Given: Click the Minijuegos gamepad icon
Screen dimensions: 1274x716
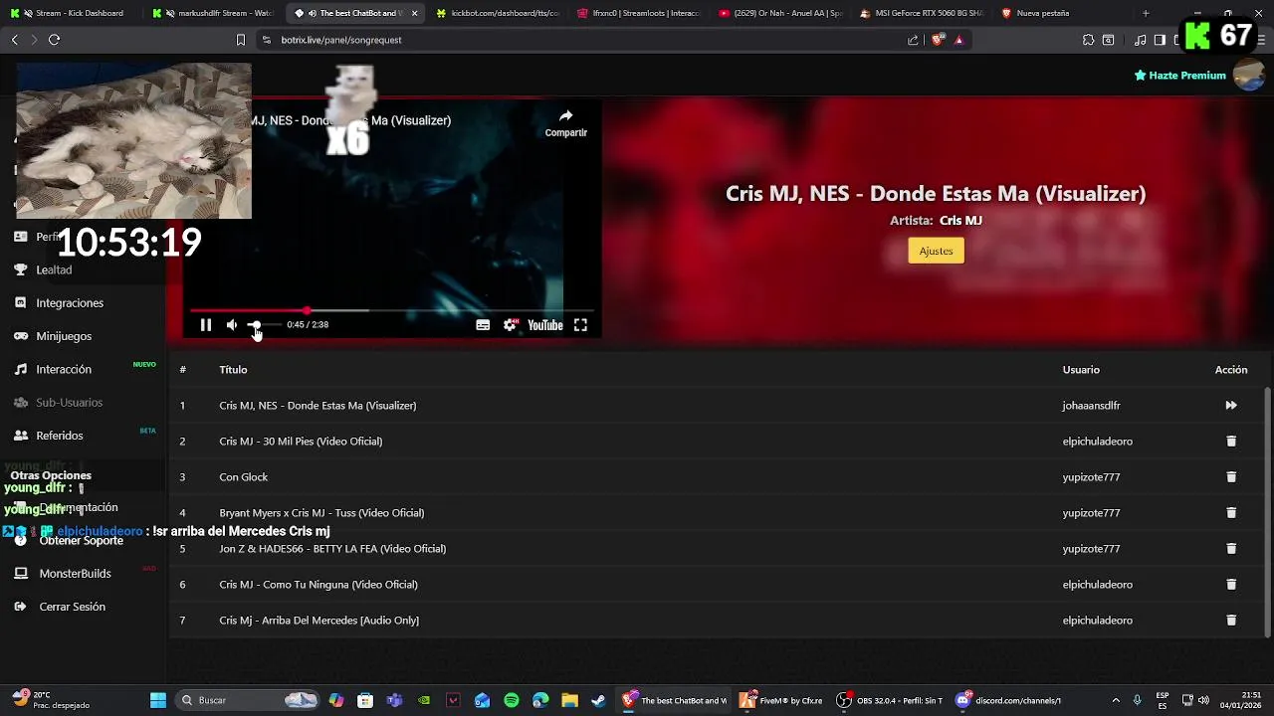Looking at the screenshot, I should pyautogui.click(x=20, y=336).
